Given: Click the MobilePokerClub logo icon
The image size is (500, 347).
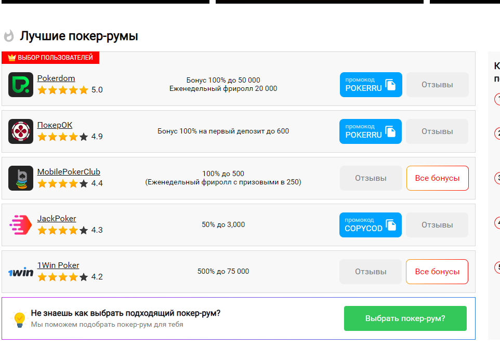Looking at the screenshot, I should pyautogui.click(x=21, y=178).
